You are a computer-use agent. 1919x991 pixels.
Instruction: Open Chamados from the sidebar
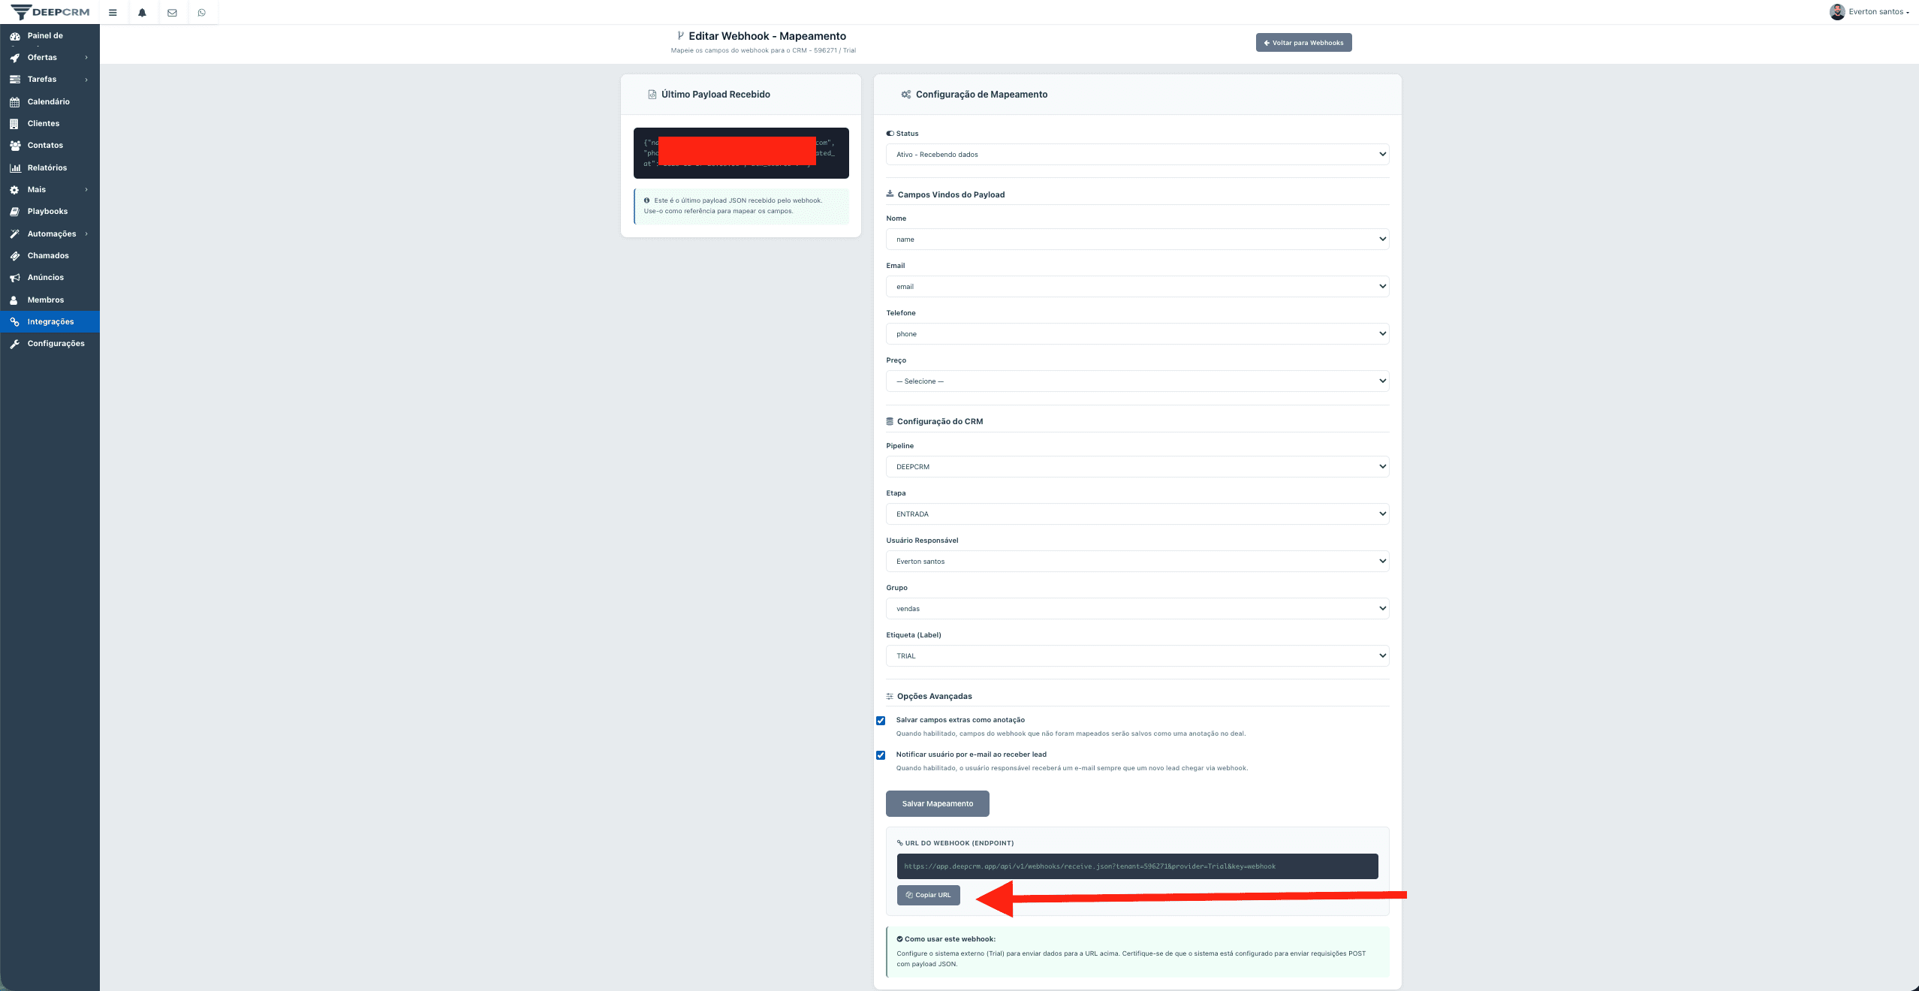point(47,255)
